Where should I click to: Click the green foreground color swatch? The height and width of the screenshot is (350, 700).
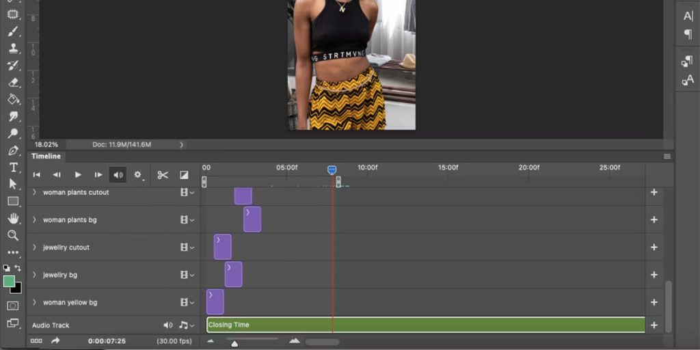pyautogui.click(x=9, y=281)
